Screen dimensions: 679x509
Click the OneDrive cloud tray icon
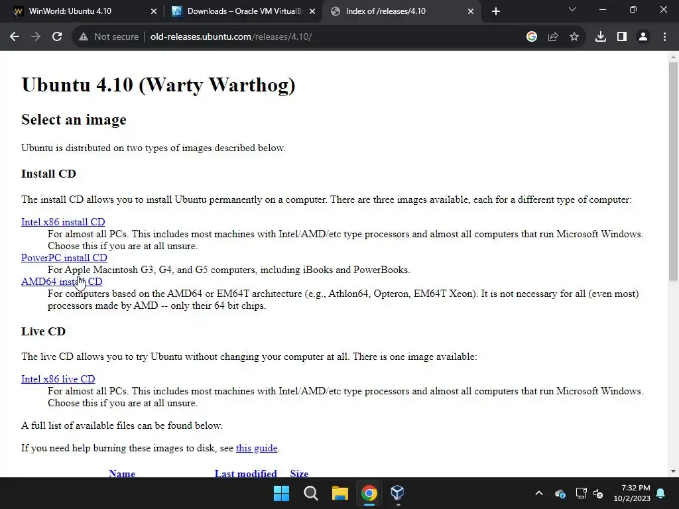(x=560, y=493)
